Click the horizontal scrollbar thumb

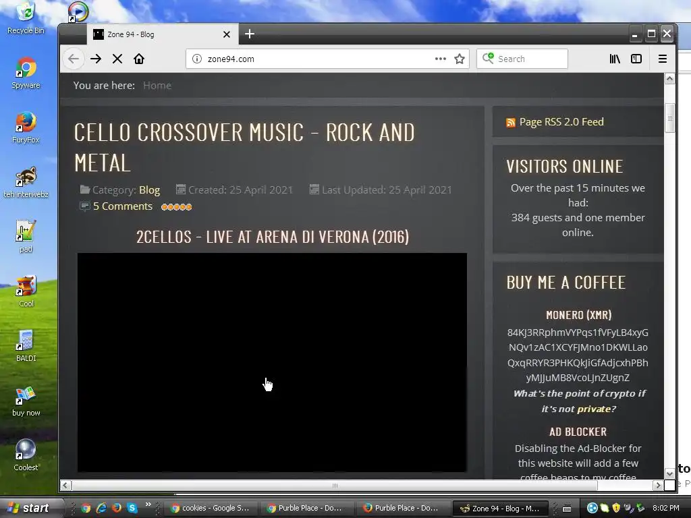[335, 486]
